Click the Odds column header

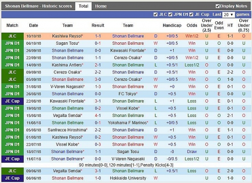(192, 25)
